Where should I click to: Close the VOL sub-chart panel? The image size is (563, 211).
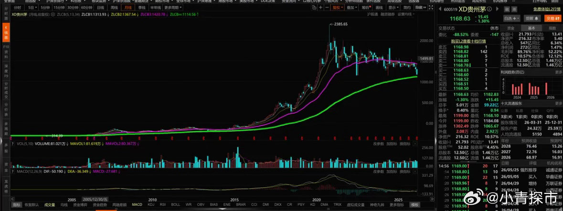tap(414, 144)
